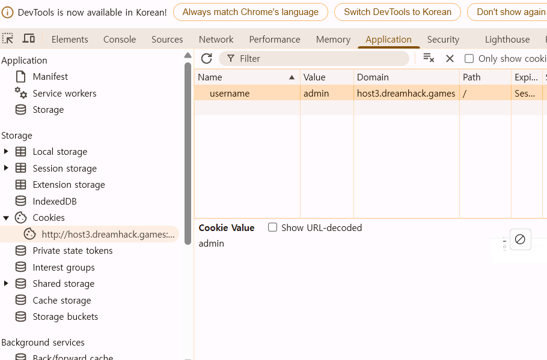Select the Cookies tree item

coord(49,218)
